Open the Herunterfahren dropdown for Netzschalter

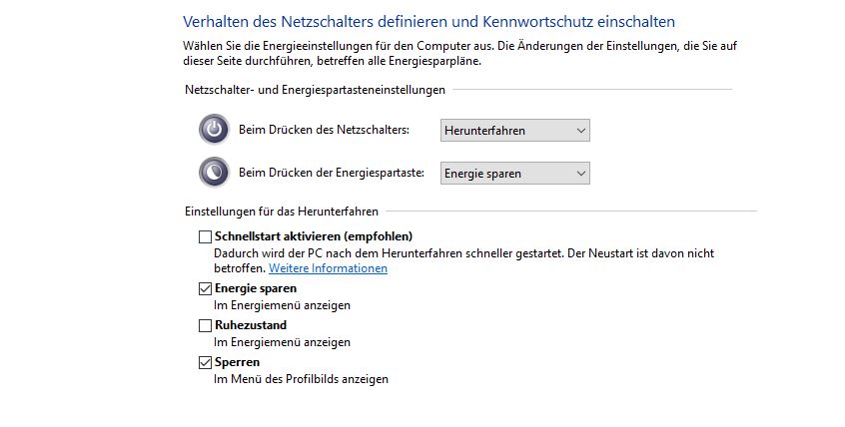pyautogui.click(x=515, y=131)
